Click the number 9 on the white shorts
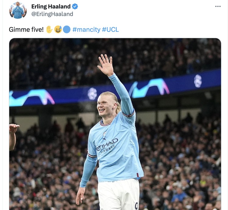The image size is (228, 210). 136,206
